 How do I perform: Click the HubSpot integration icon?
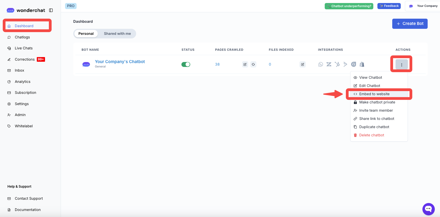337,64
